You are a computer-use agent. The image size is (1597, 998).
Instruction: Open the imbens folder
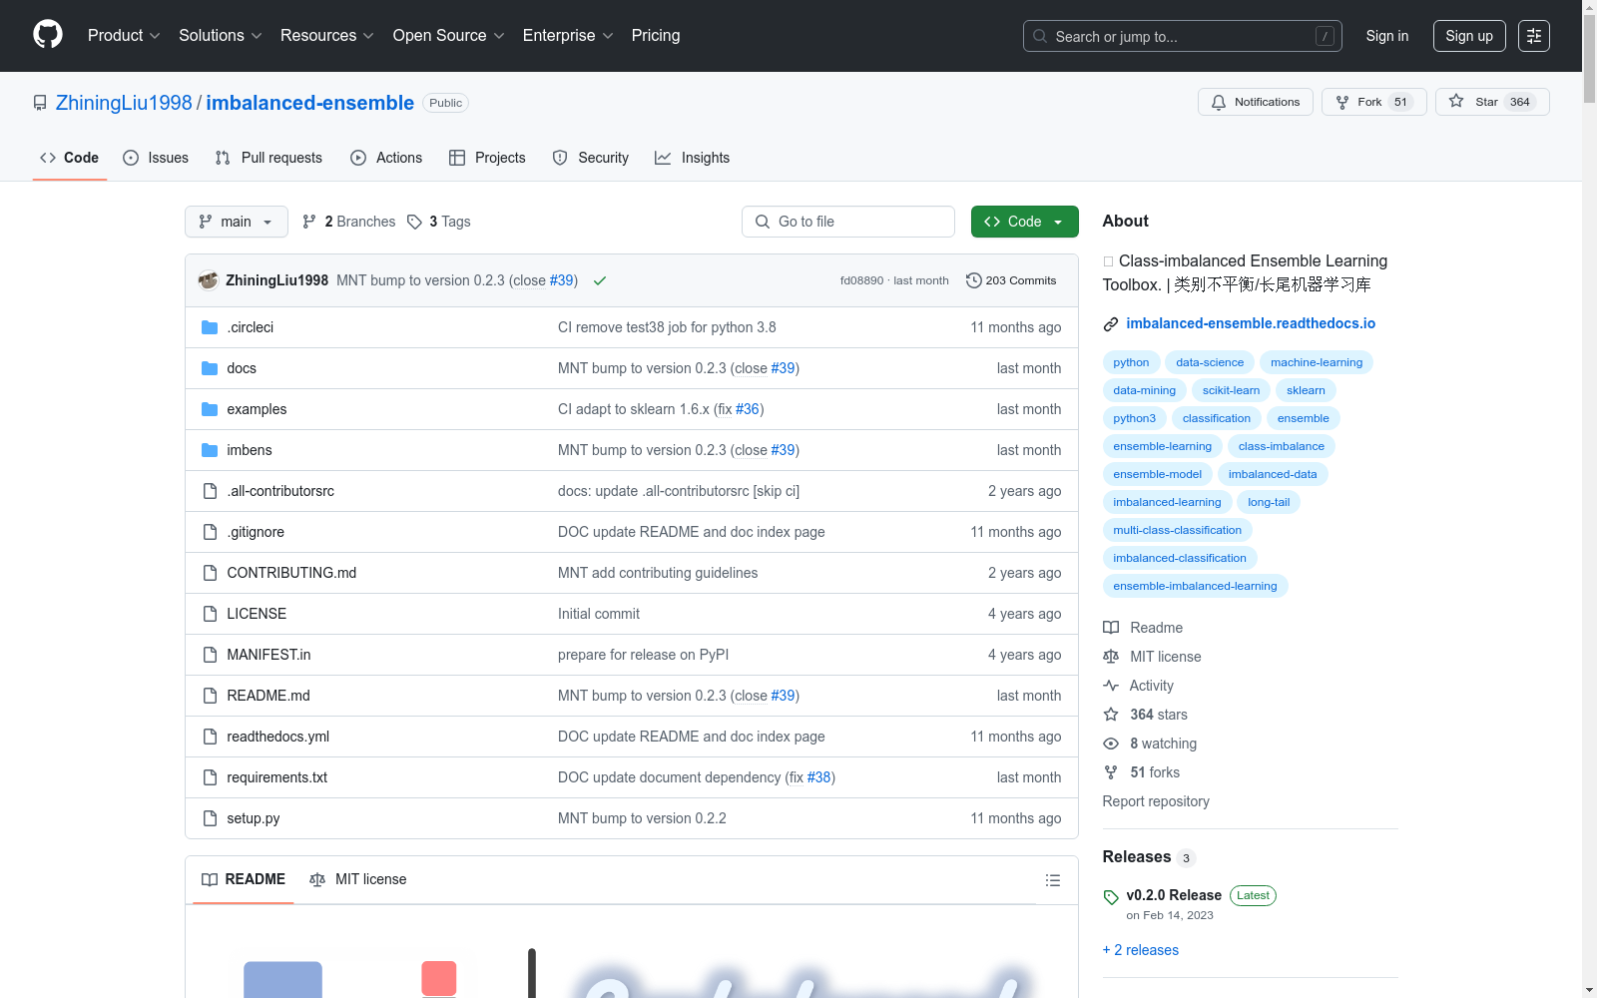point(250,450)
